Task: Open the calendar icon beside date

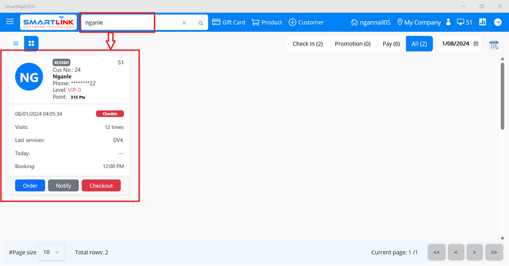Action: click(494, 44)
